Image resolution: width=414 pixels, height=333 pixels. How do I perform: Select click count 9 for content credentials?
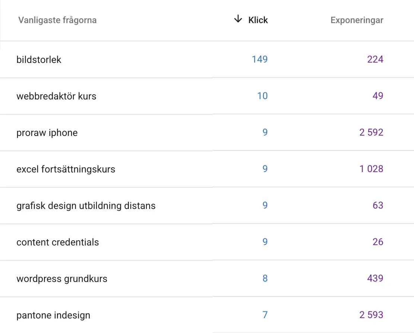[x=265, y=242]
